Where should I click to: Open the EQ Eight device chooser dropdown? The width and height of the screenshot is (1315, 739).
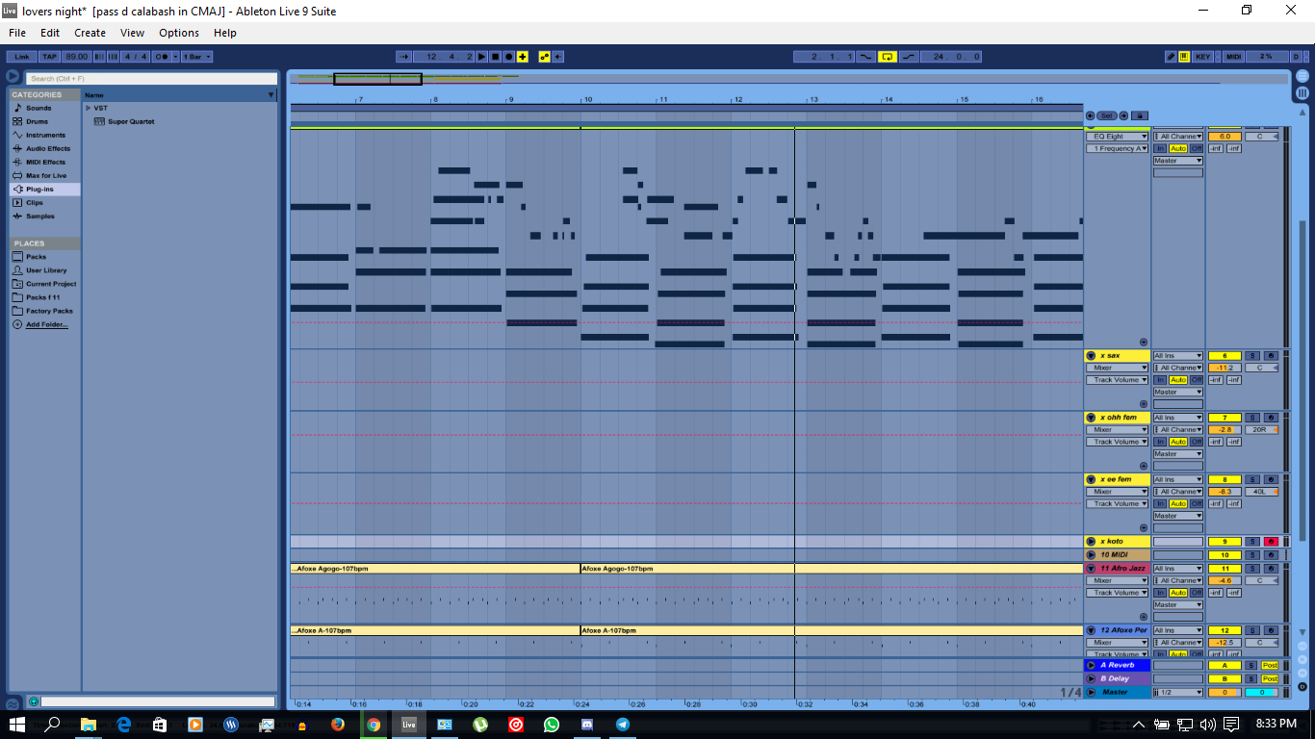(1117, 136)
